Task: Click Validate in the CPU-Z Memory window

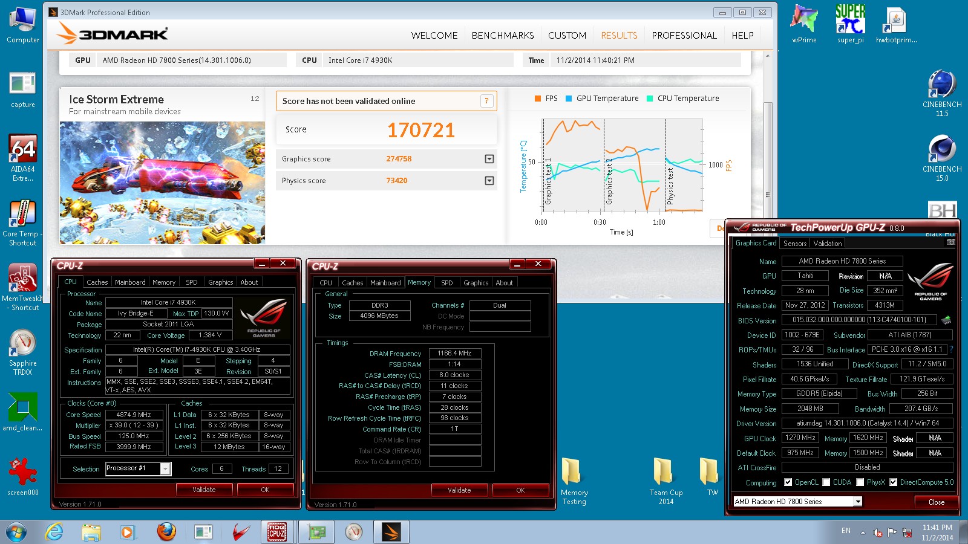Action: [459, 490]
